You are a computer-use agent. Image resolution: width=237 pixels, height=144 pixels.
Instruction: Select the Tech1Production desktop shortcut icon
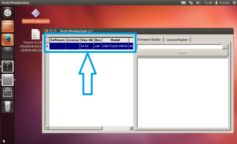point(36,16)
